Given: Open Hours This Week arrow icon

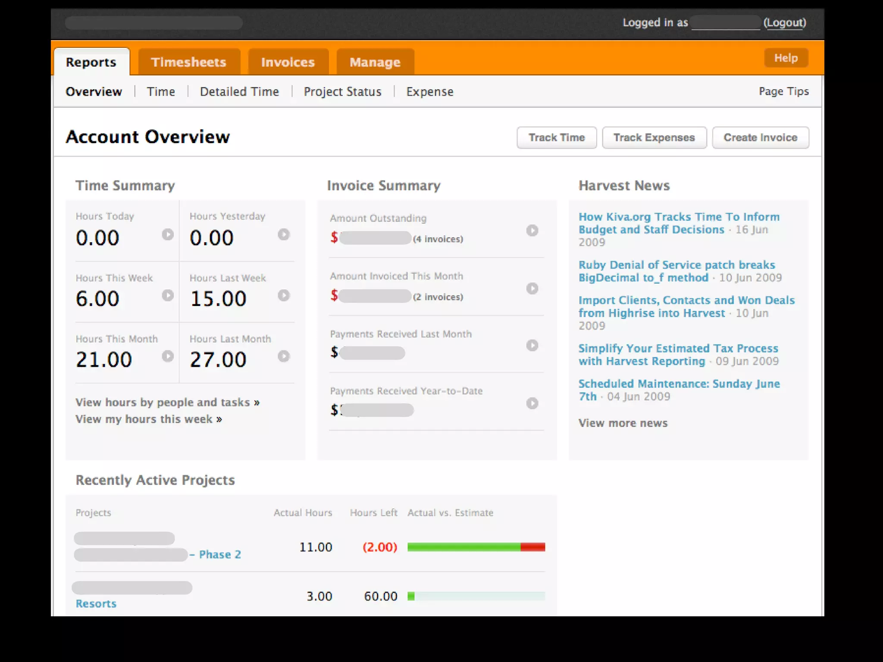Looking at the screenshot, I should (x=168, y=296).
